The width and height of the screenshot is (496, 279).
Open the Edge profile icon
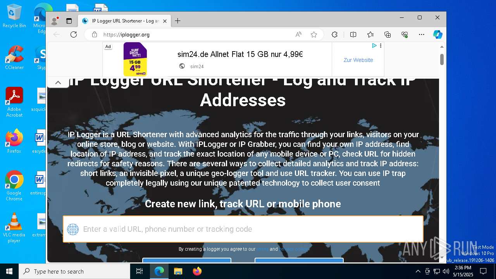point(55,21)
